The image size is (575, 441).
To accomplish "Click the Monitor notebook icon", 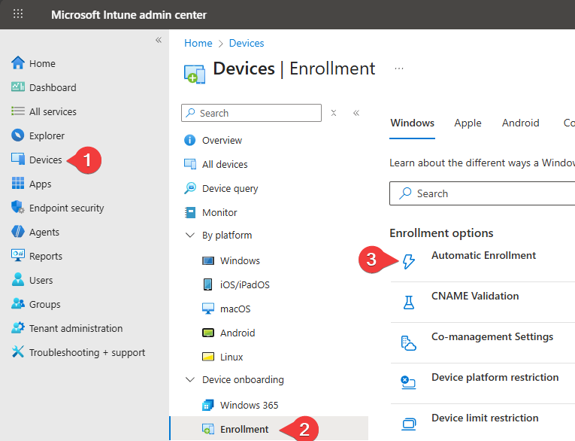I will click(x=190, y=212).
